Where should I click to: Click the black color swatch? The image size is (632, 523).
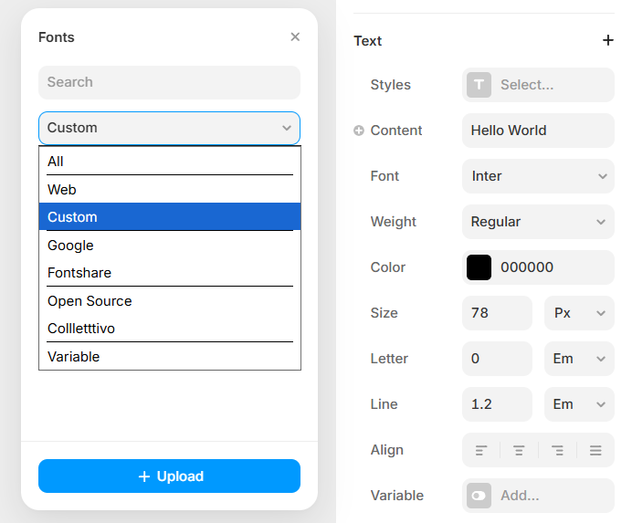479,267
